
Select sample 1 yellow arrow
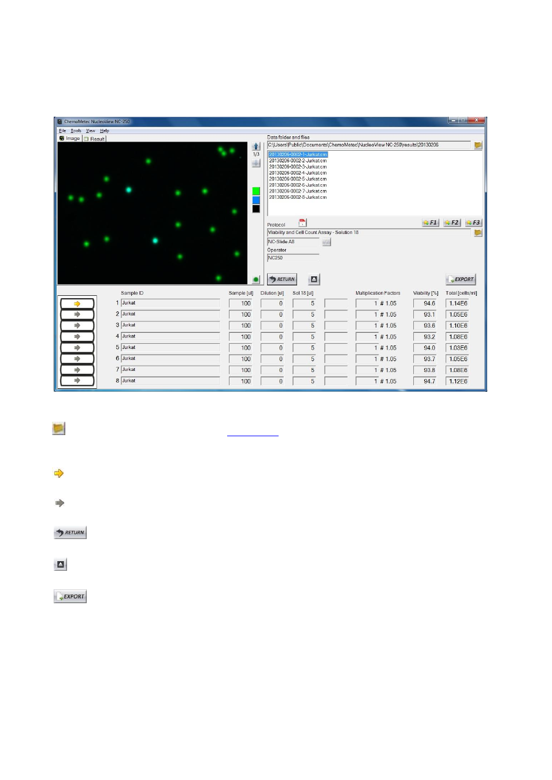pyautogui.click(x=77, y=303)
